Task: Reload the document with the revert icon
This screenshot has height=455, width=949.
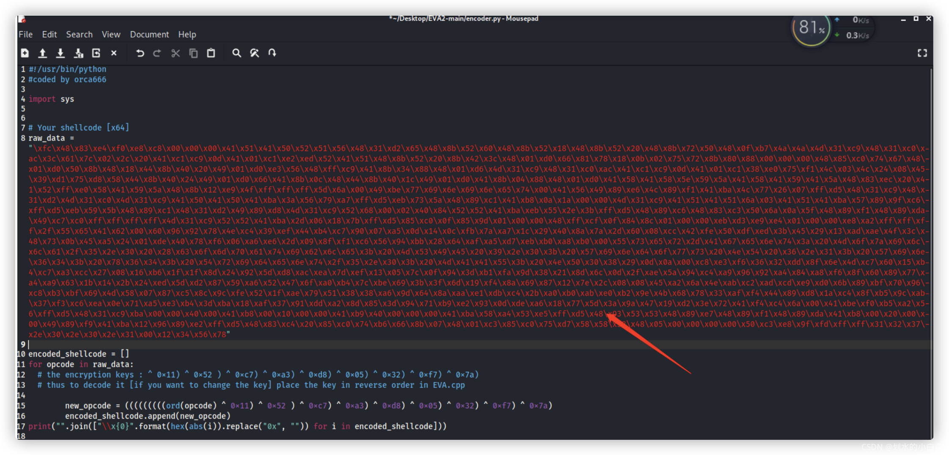Action: 96,53
